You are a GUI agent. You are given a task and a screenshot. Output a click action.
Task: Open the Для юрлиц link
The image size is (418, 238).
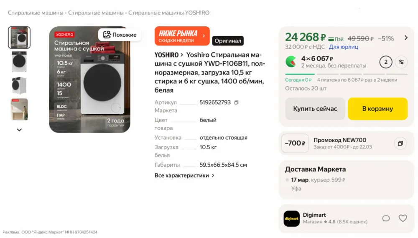343,47
